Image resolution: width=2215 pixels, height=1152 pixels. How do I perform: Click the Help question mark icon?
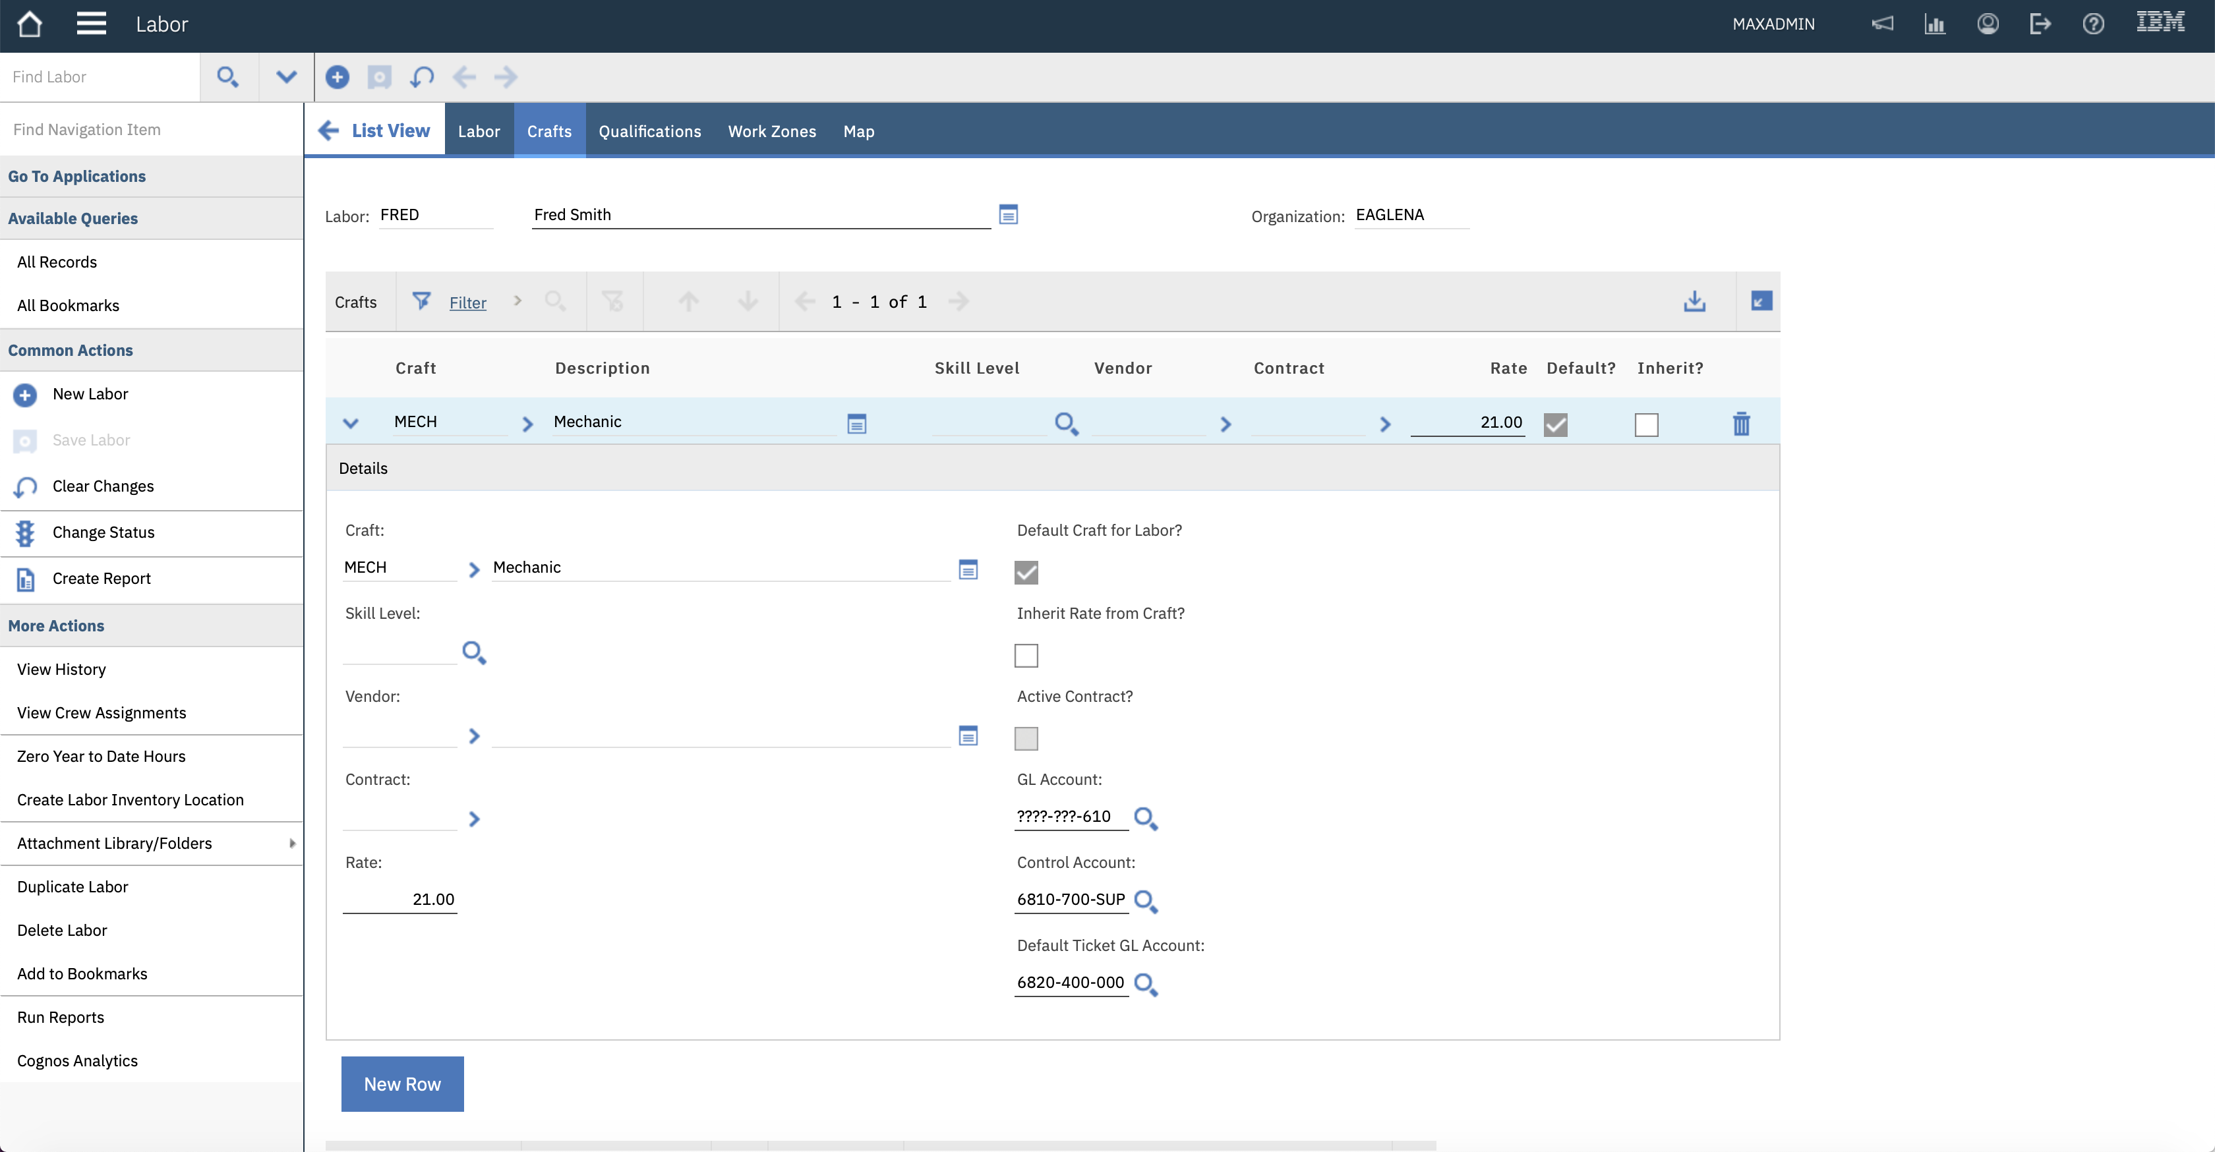(x=2093, y=24)
